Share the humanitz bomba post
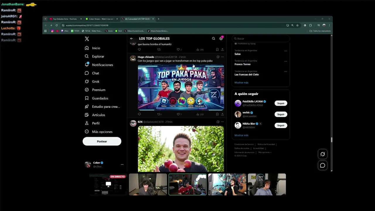 [x=222, y=50]
